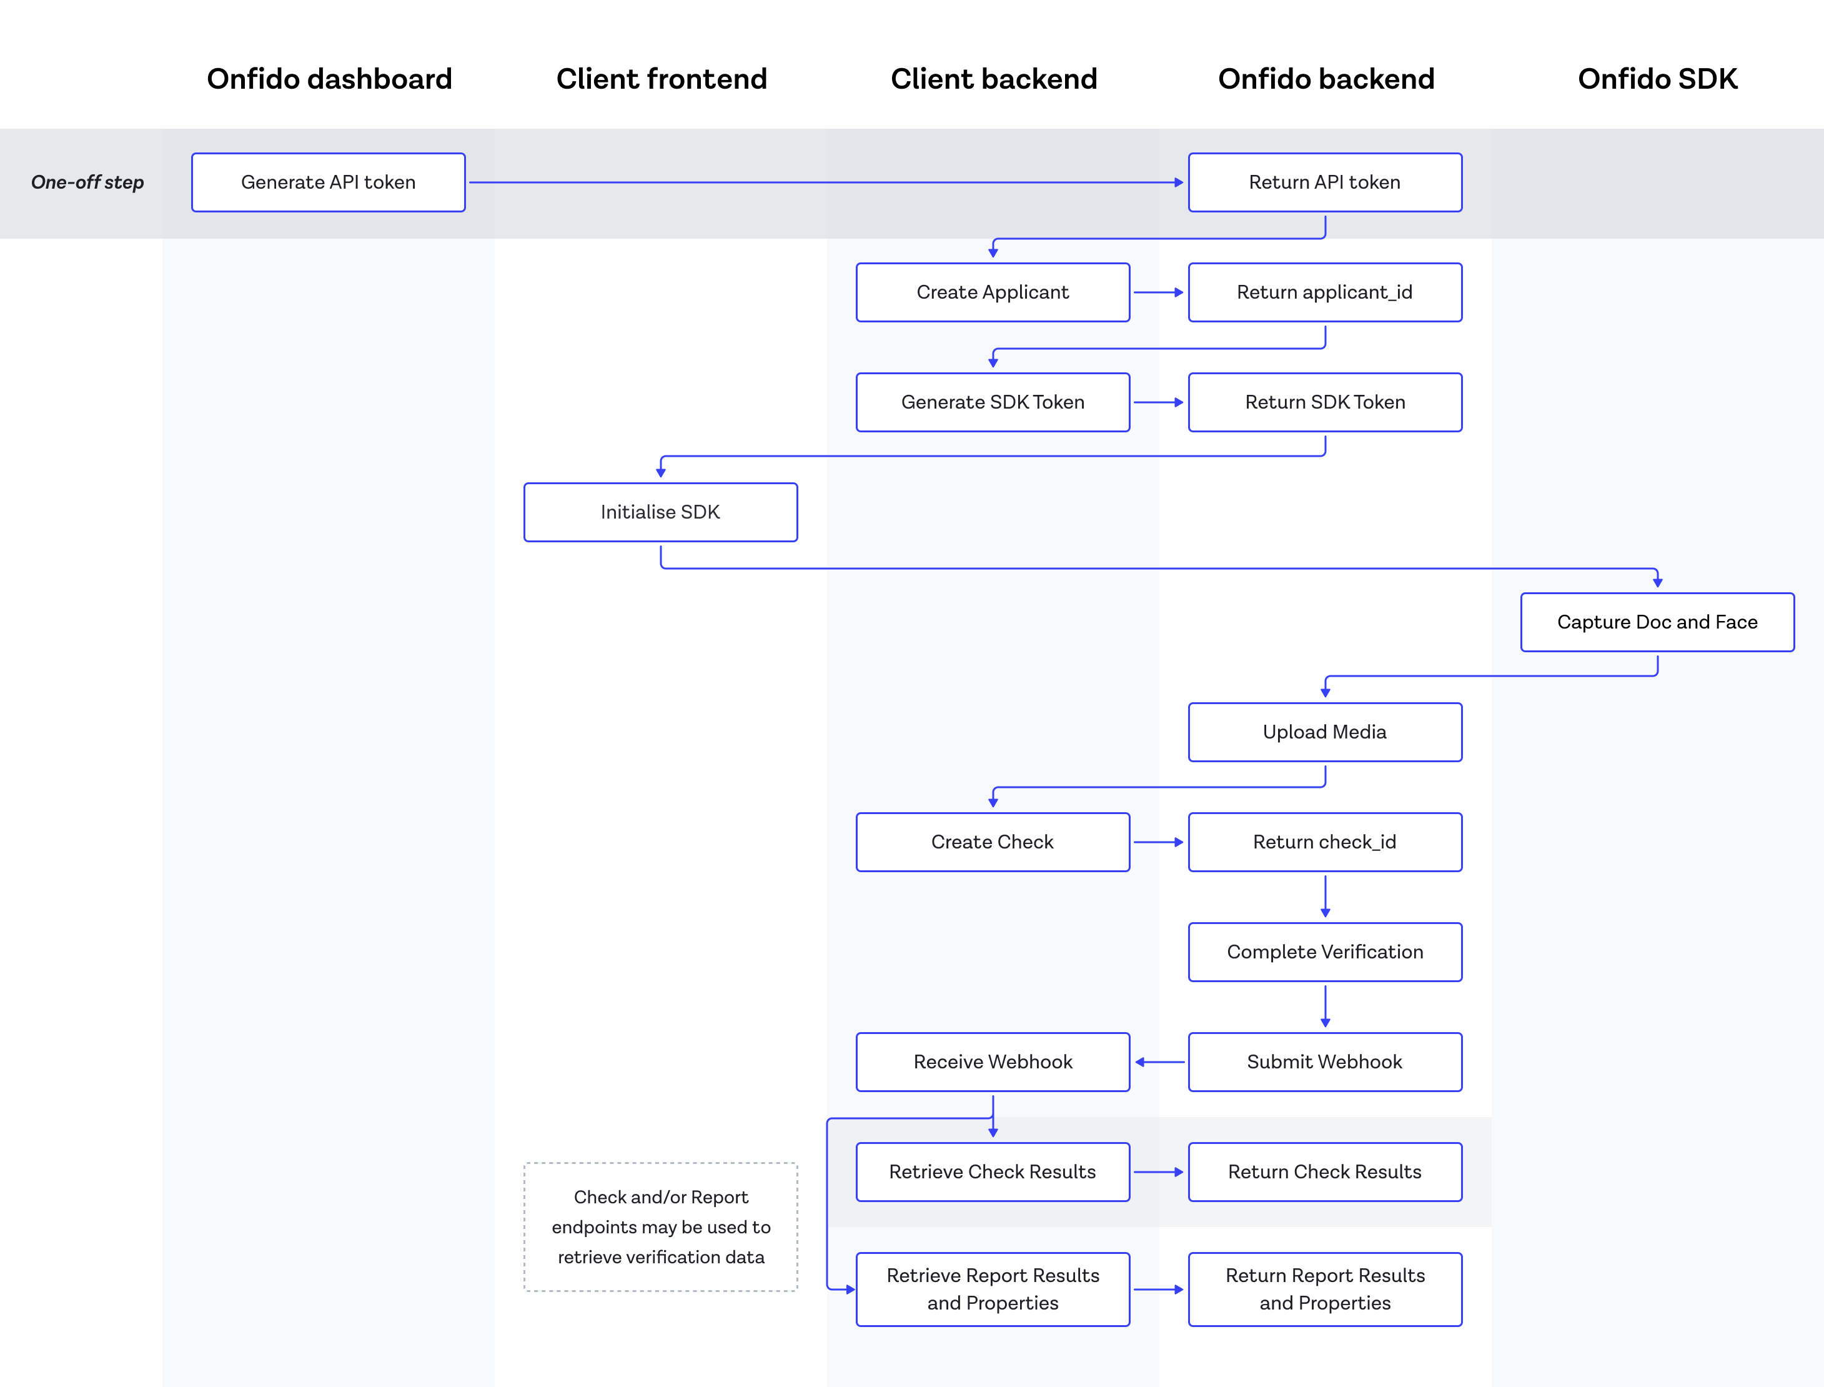Viewport: 1824px width, 1387px height.
Task: Select the Submit Webhook step
Action: pos(1325,1061)
